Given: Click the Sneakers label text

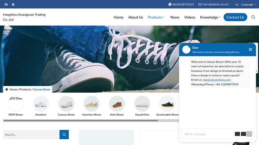Looking at the screenshot, I should [41, 115].
